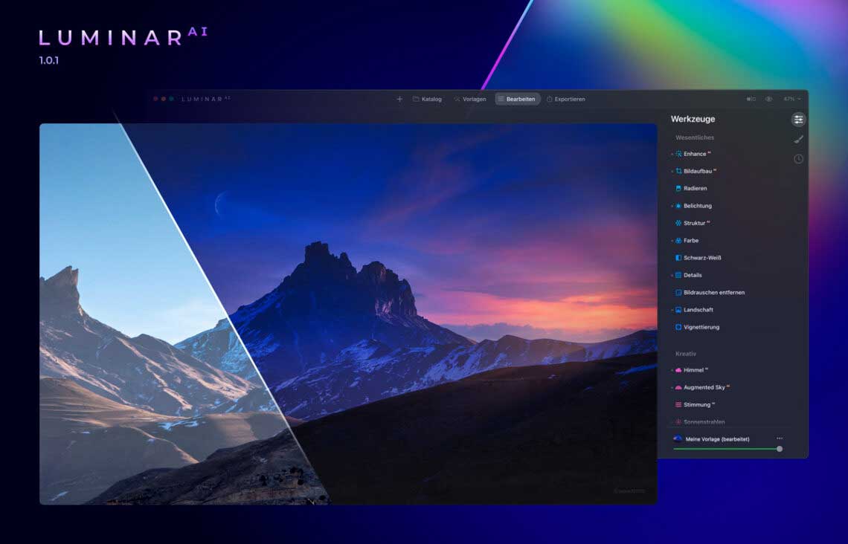This screenshot has height=544, width=848.
Task: Toggle the eye preview icon
Action: coord(768,99)
